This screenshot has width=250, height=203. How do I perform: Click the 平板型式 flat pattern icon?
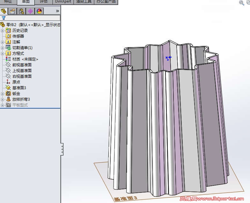coord(8,105)
